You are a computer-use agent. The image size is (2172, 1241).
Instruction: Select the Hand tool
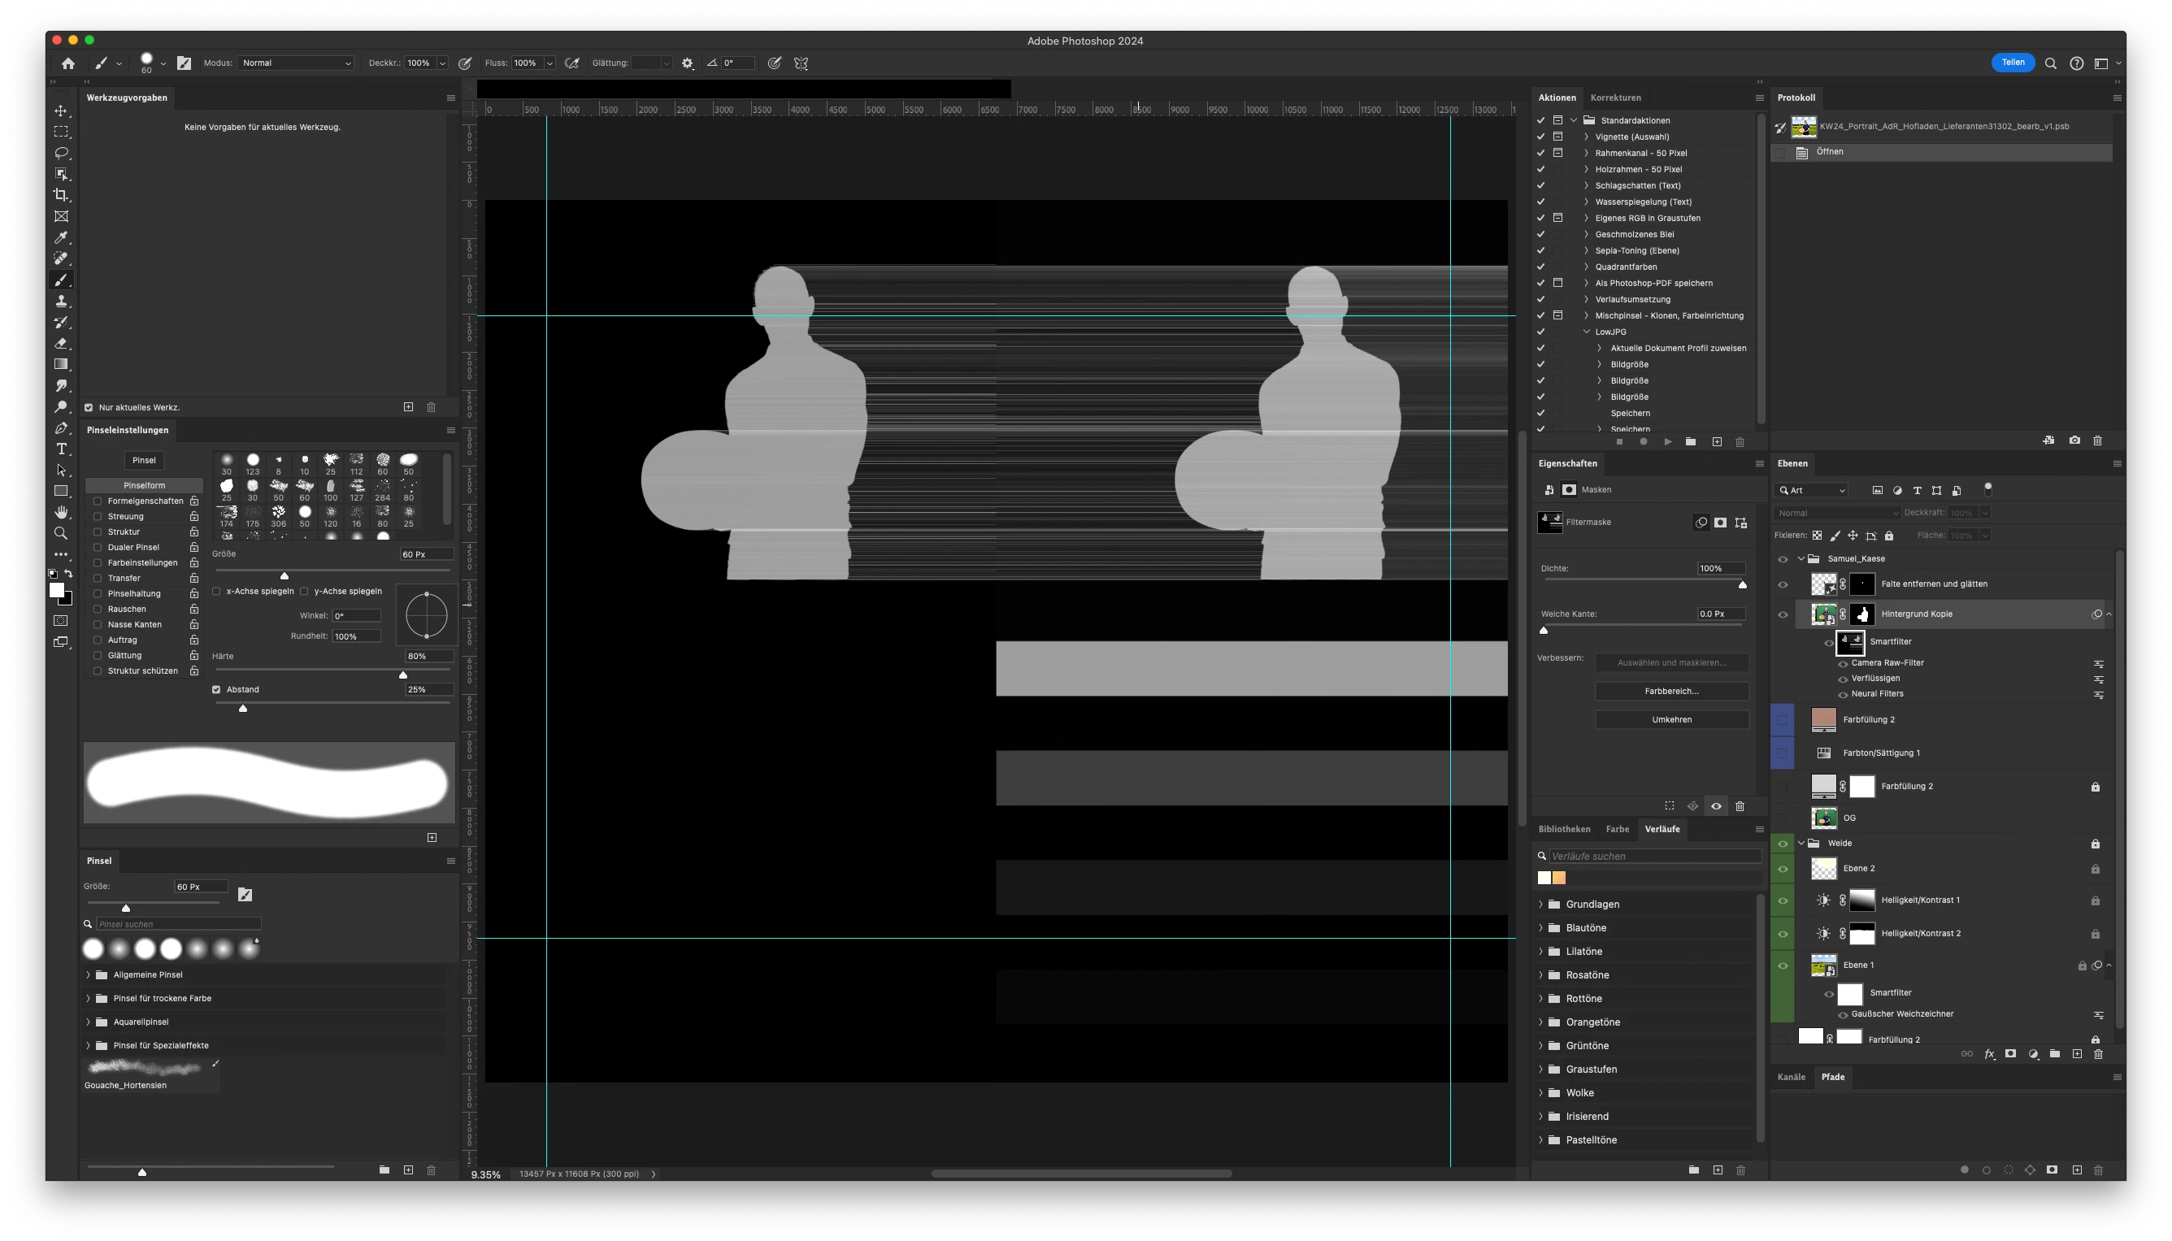click(62, 512)
